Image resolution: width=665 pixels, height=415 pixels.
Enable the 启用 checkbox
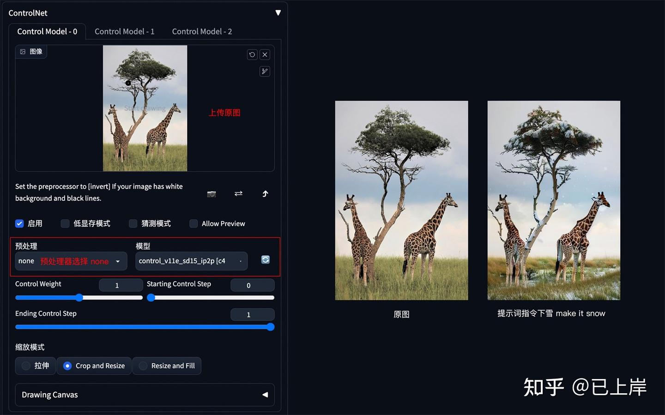point(19,223)
